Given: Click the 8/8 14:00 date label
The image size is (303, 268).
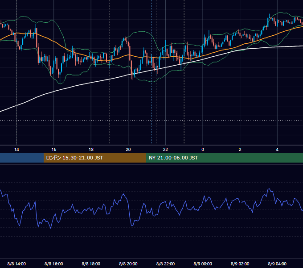Looking at the screenshot, I should (x=16, y=264).
